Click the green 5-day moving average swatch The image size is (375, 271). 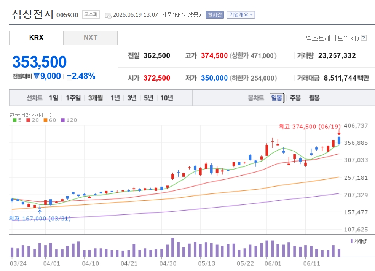(14, 120)
